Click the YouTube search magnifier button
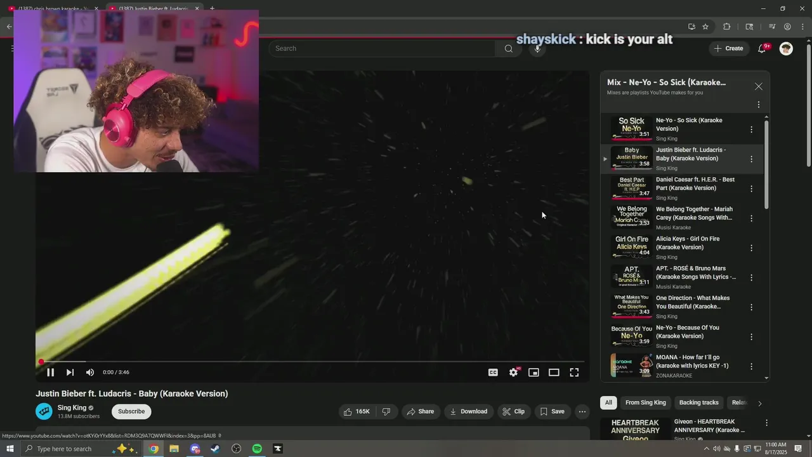 pyautogui.click(x=508, y=48)
